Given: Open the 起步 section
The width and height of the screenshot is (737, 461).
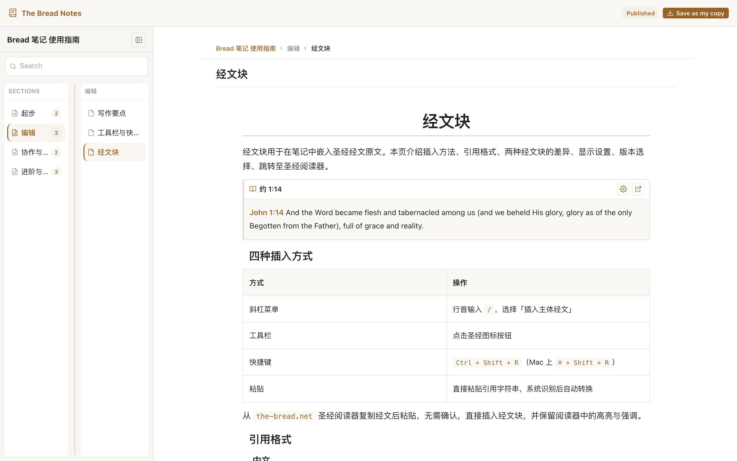Looking at the screenshot, I should pyautogui.click(x=36, y=113).
